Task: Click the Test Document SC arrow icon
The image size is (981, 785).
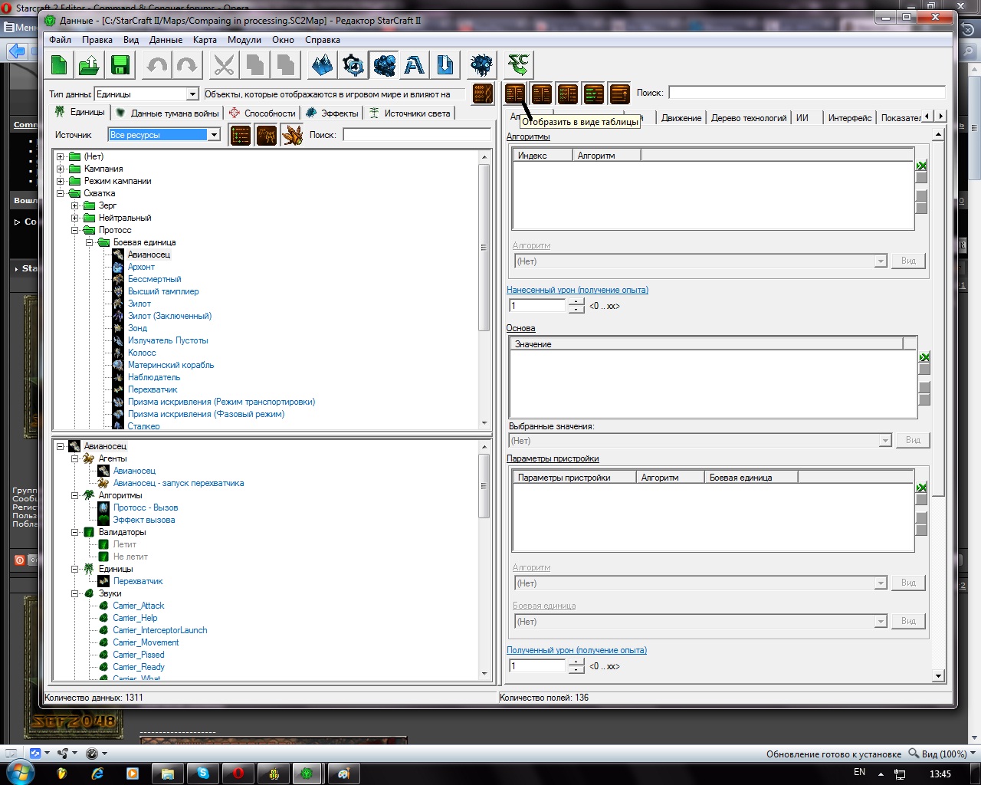Action: (x=519, y=65)
